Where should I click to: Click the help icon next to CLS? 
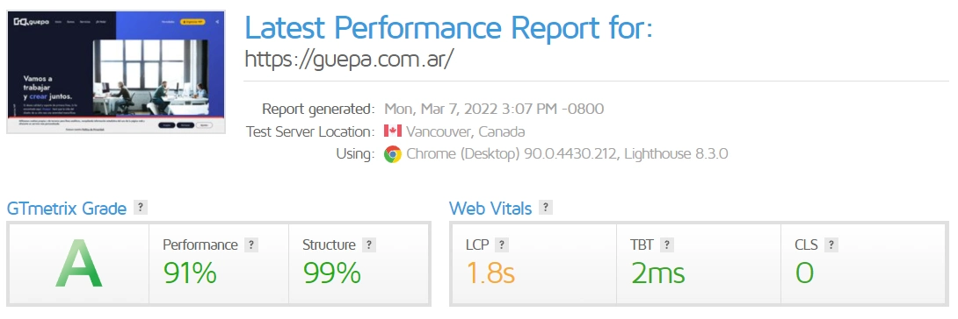(x=831, y=245)
